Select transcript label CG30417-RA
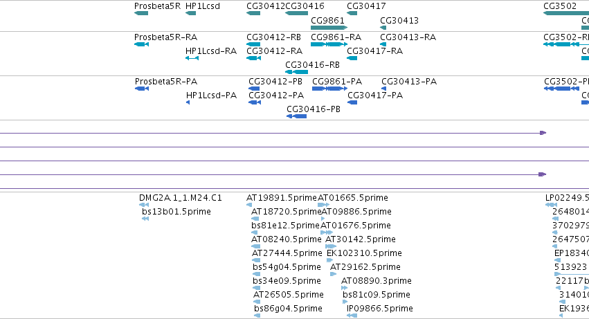Viewport: 589px width, 319px height. click(375, 51)
